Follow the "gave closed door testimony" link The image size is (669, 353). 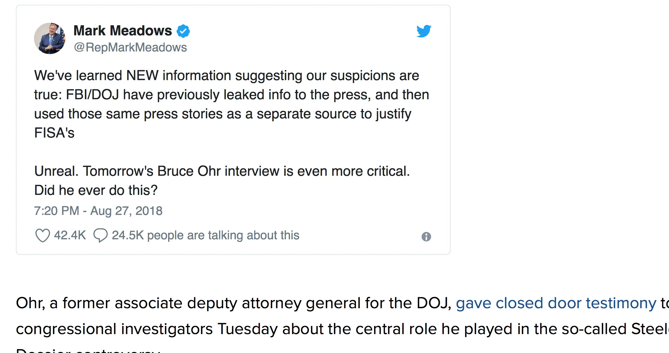tap(556, 303)
